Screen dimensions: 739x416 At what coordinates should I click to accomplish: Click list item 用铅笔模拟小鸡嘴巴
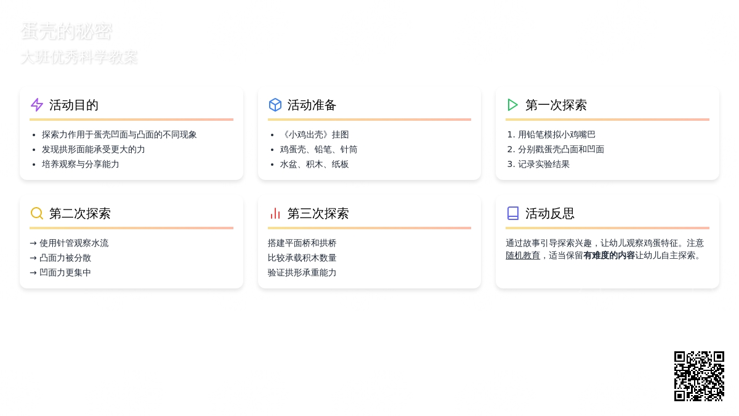click(x=557, y=134)
